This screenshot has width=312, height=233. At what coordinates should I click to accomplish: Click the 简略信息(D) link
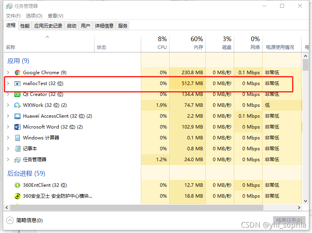click(x=30, y=220)
